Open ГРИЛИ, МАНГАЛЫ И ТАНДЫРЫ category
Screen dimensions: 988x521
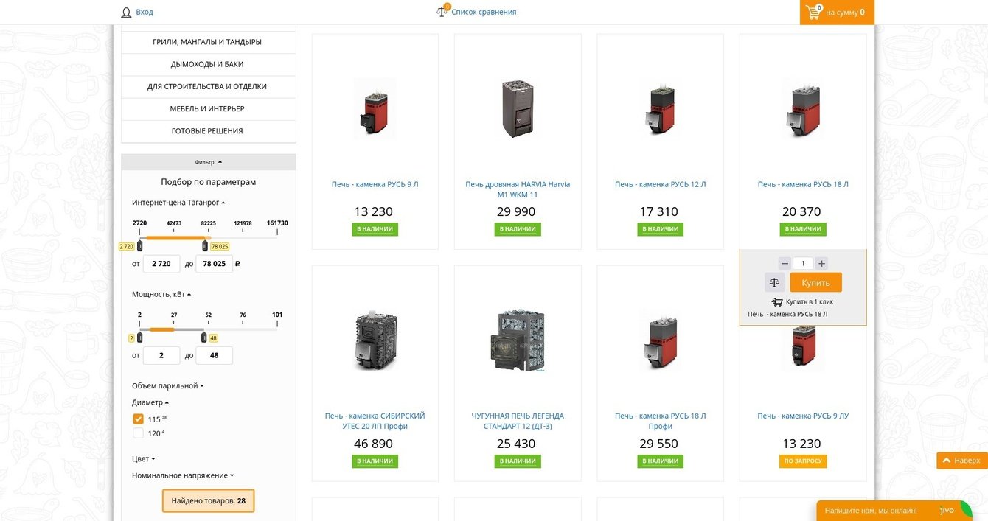[x=208, y=42]
